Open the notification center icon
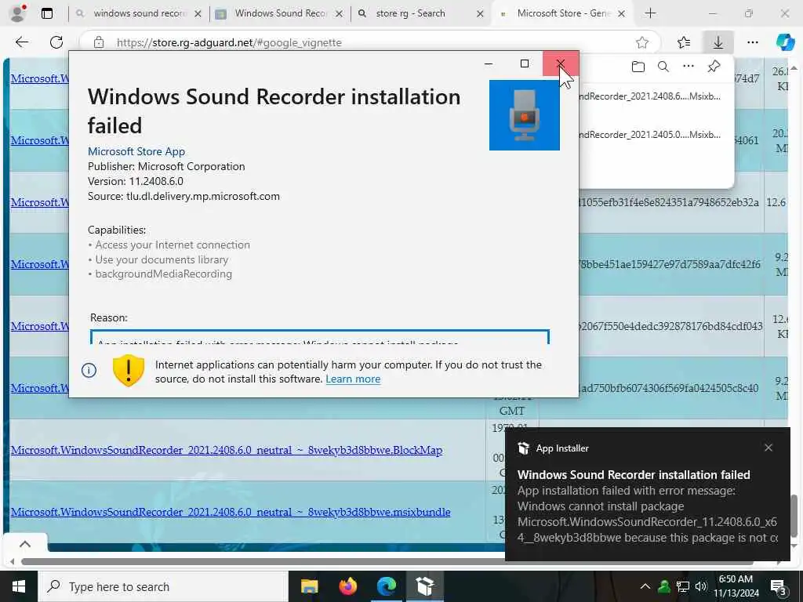The width and height of the screenshot is (803, 602). (779, 587)
